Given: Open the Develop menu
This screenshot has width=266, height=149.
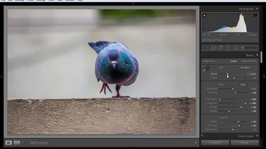Looking at the screenshot, I should pyautogui.click(x=20, y=0).
